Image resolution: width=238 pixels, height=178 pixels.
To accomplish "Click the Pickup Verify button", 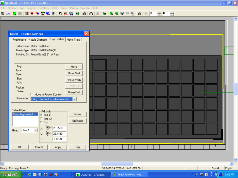I will click(74, 80).
